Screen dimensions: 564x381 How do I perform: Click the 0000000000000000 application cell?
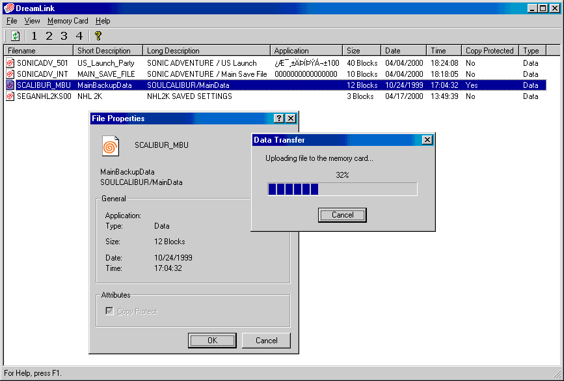(306, 74)
